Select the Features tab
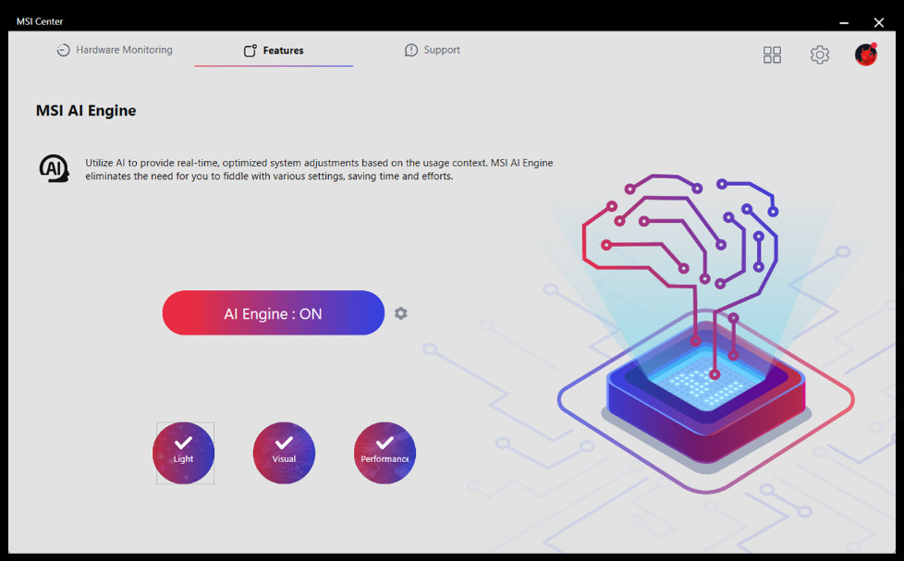This screenshot has width=904, height=561. coord(274,51)
